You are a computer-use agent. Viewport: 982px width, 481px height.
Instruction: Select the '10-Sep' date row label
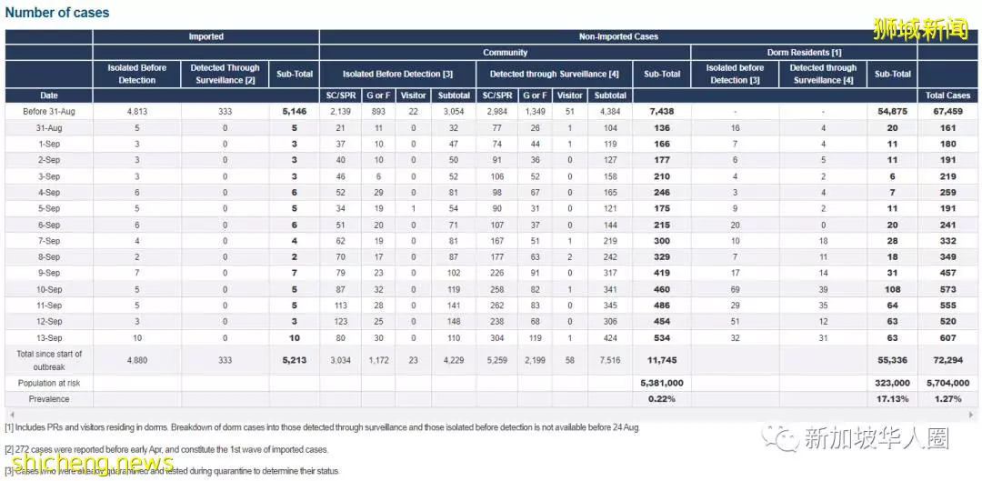(49, 289)
